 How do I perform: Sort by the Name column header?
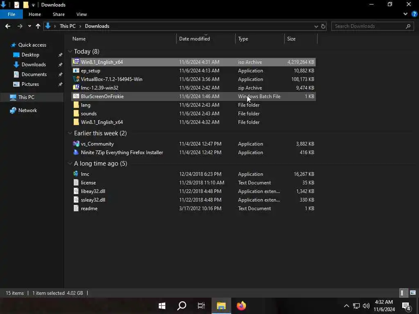click(123, 39)
